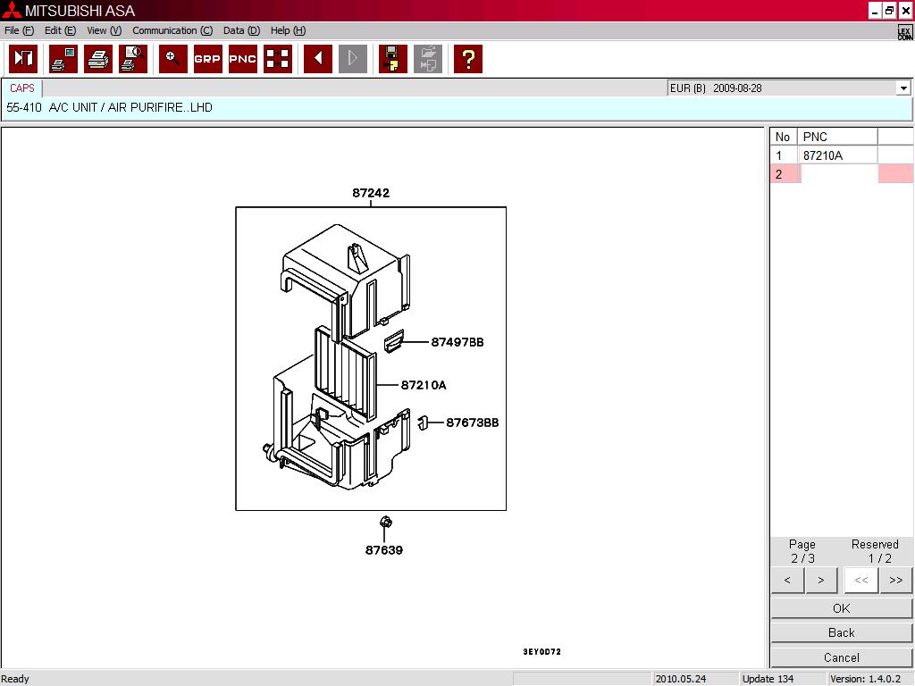The width and height of the screenshot is (915, 686).
Task: Go back with the left arrow icon
Action: click(317, 59)
